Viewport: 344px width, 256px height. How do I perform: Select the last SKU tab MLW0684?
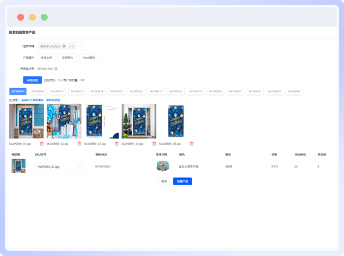pyautogui.click(x=294, y=92)
